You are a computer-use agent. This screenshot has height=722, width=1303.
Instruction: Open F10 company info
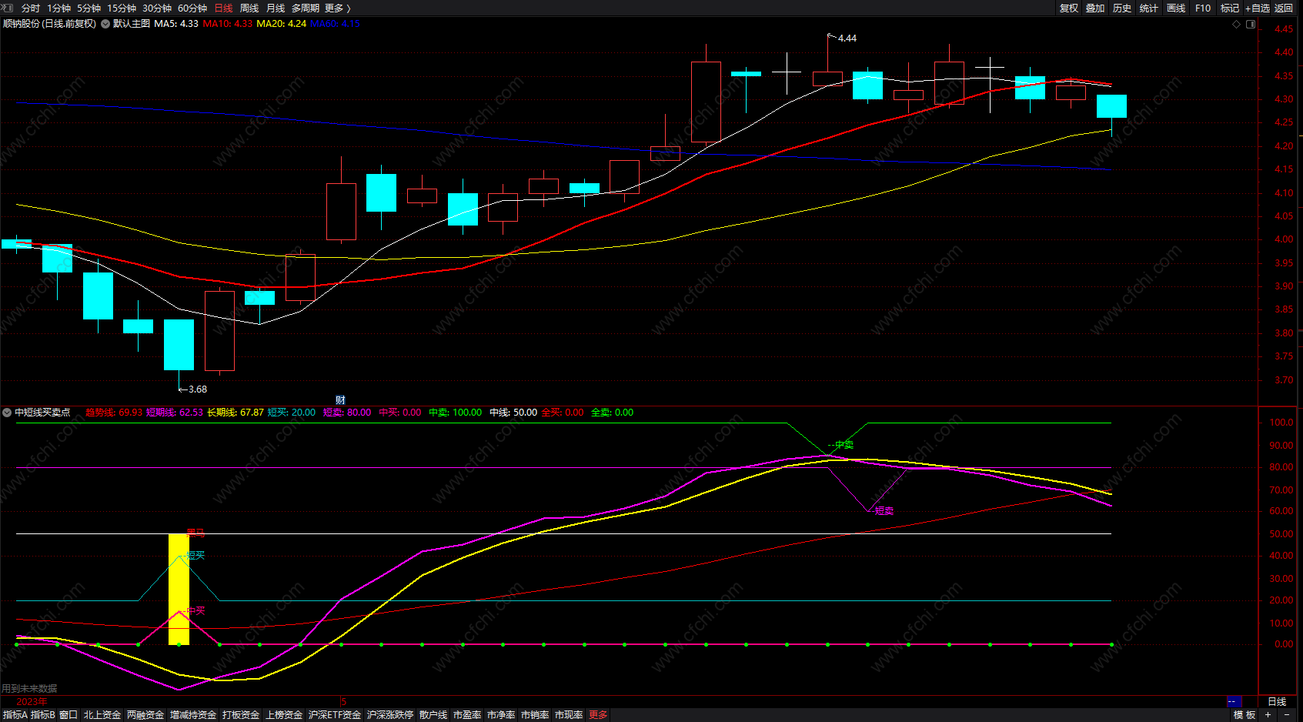pyautogui.click(x=1203, y=8)
